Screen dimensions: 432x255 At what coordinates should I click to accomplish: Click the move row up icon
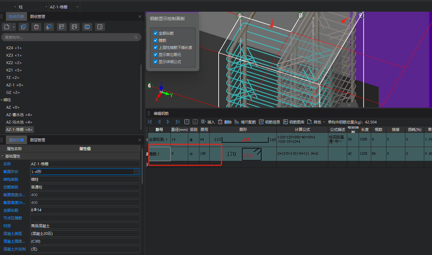[187, 122]
